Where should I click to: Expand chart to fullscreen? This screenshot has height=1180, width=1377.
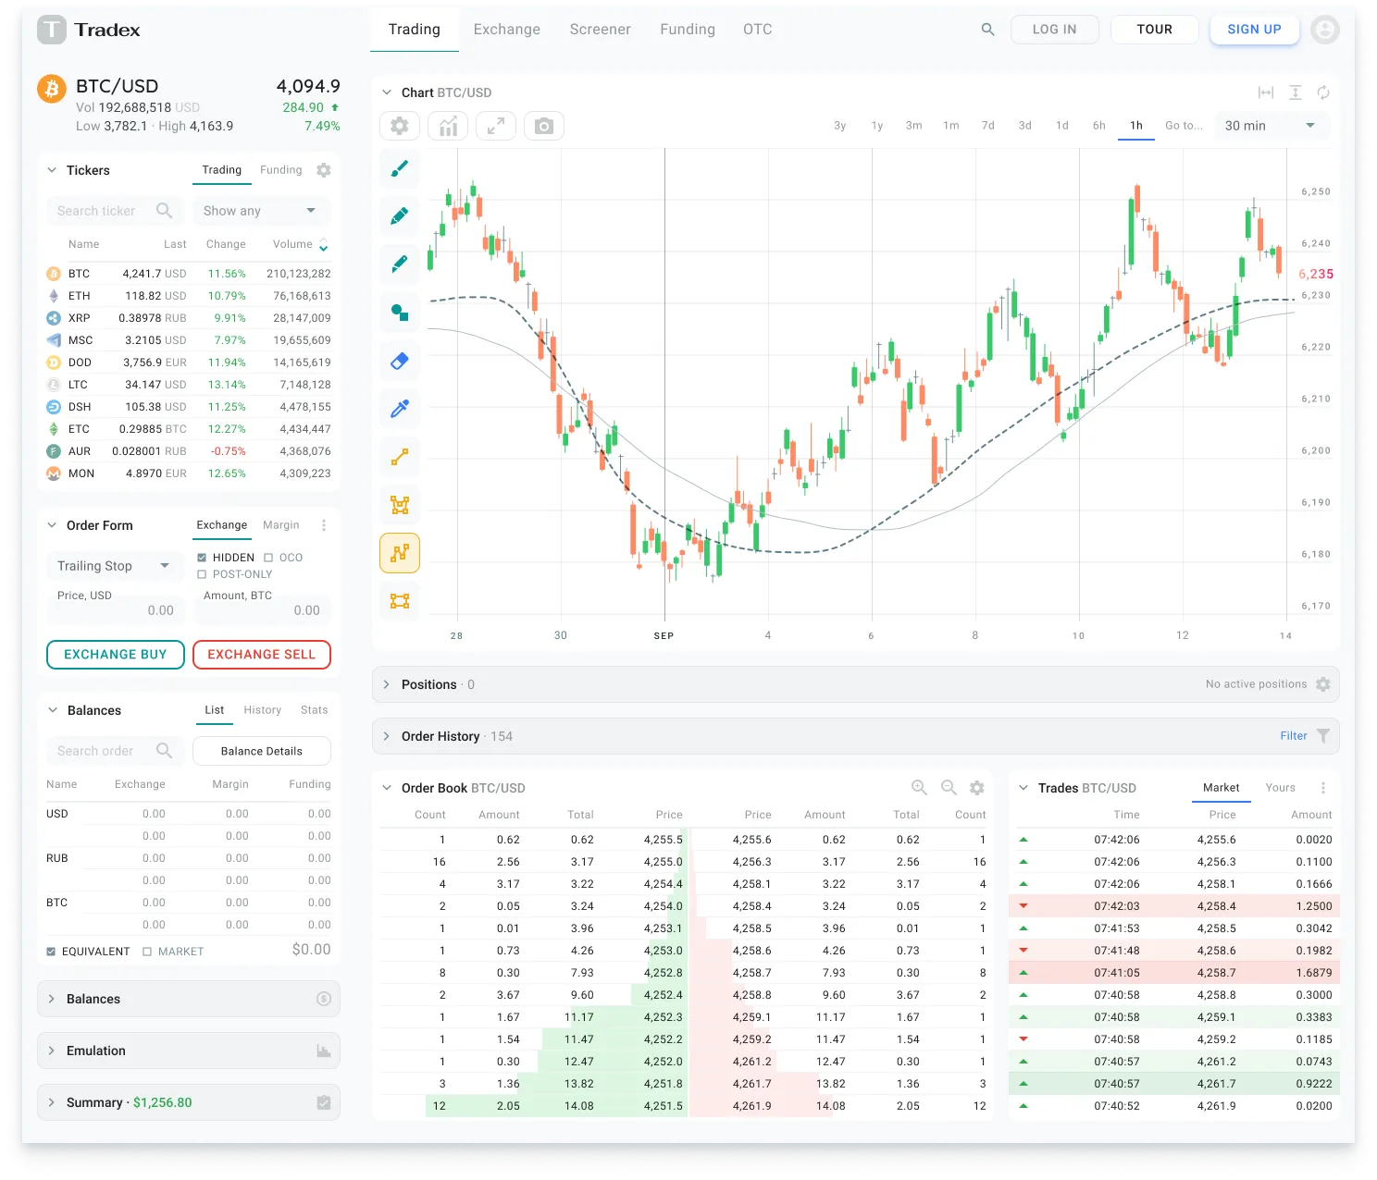496,126
